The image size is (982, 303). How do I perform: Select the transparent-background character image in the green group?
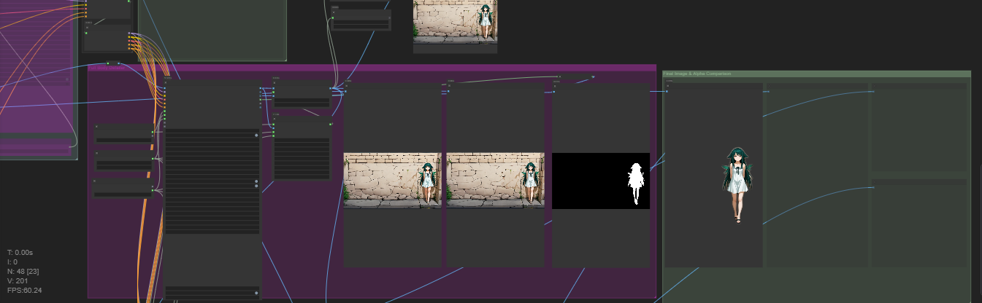pos(737,185)
